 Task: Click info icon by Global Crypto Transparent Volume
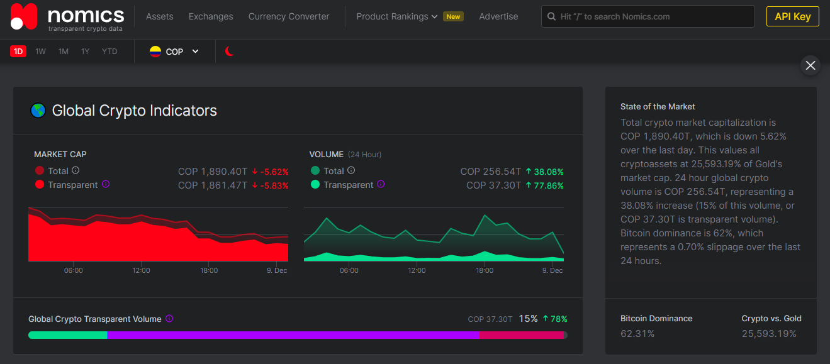tap(169, 319)
